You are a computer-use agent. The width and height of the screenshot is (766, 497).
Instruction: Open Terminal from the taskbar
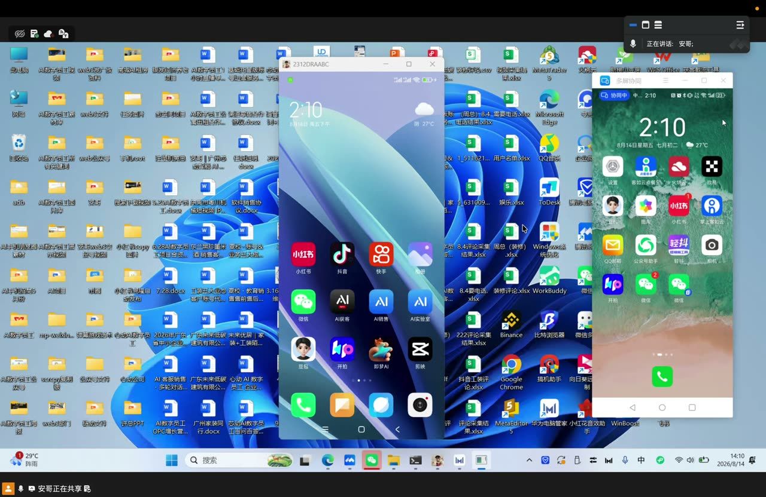[x=415, y=460]
